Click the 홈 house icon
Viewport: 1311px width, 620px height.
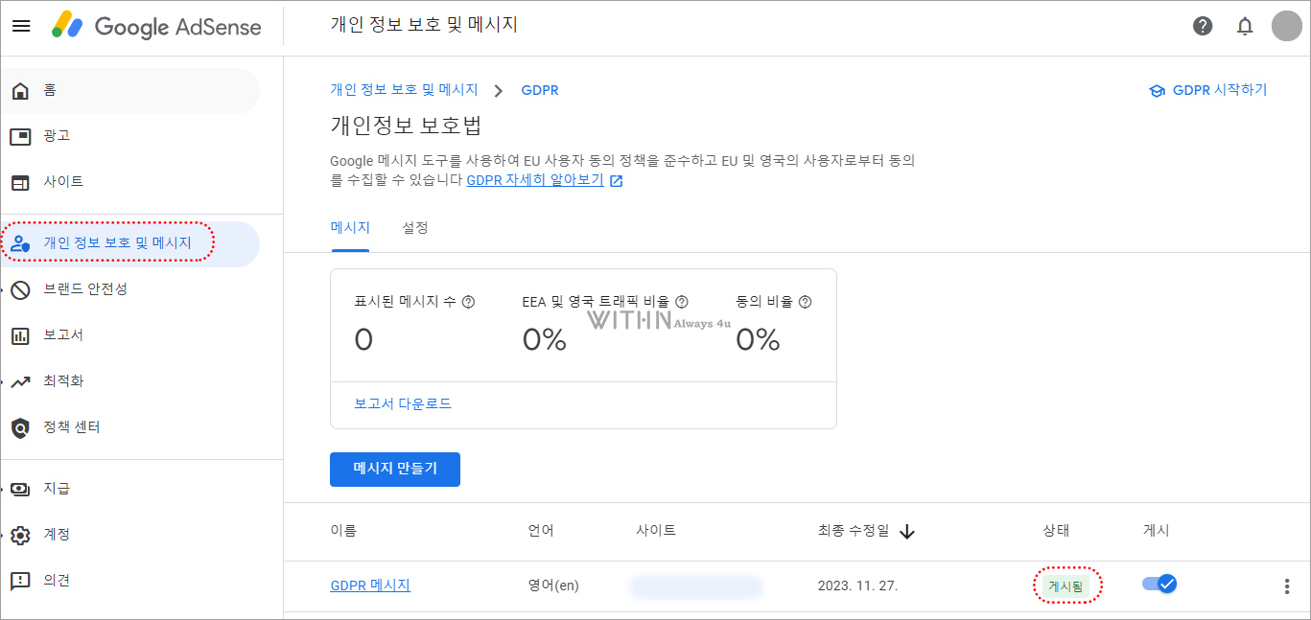[x=20, y=90]
